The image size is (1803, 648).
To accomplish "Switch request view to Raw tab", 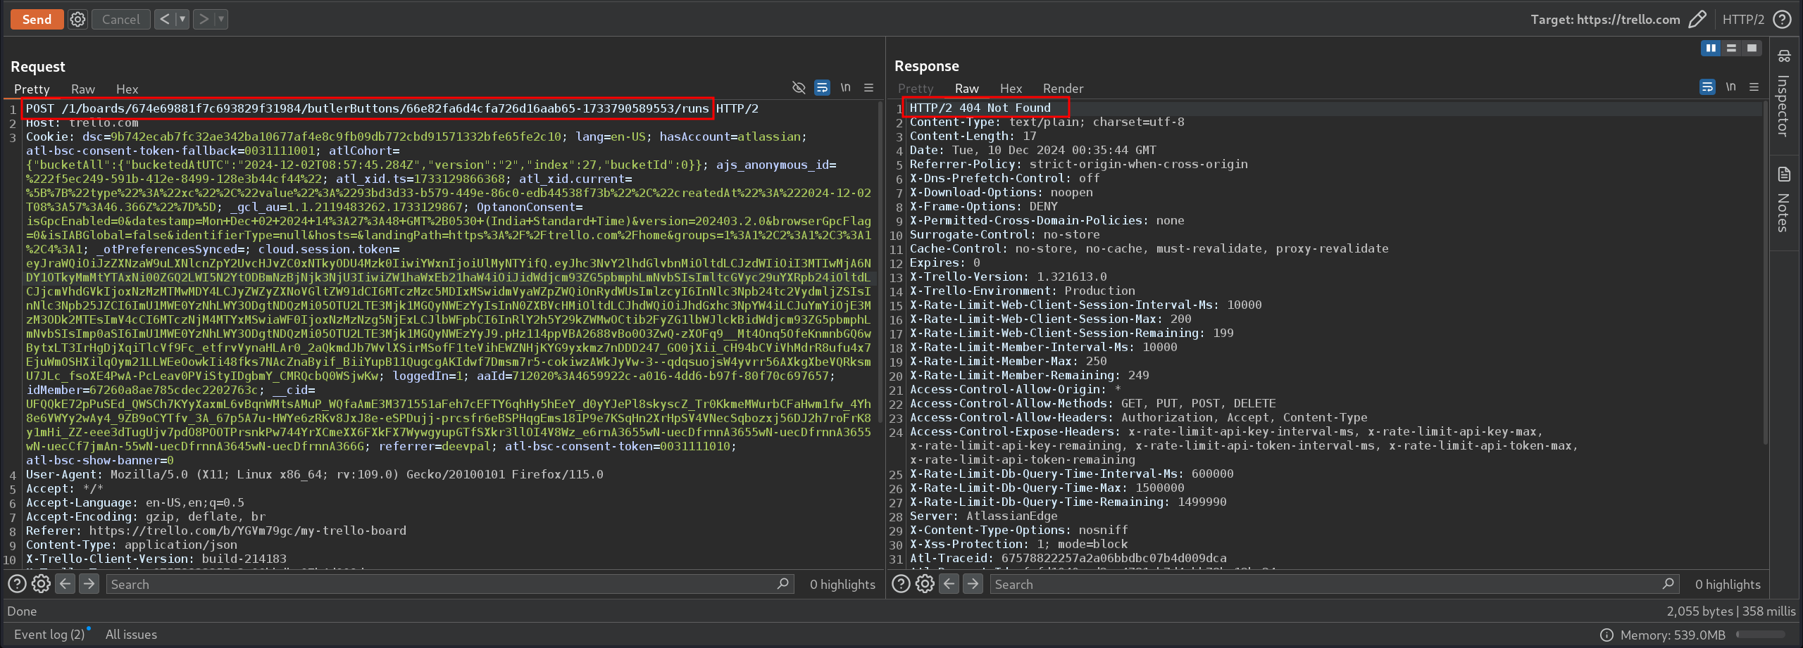I will coord(82,89).
